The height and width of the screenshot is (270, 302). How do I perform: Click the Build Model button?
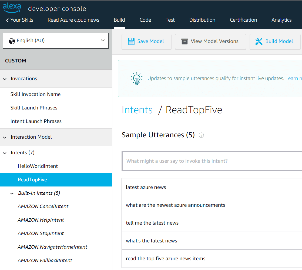[x=276, y=42]
